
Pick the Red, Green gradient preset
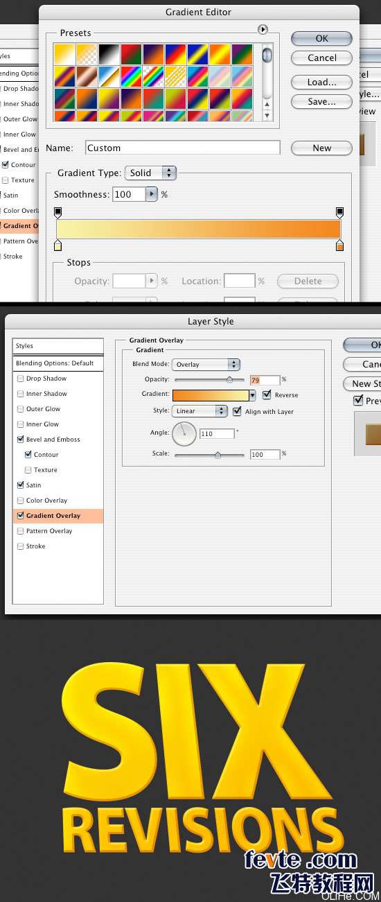pos(131,54)
